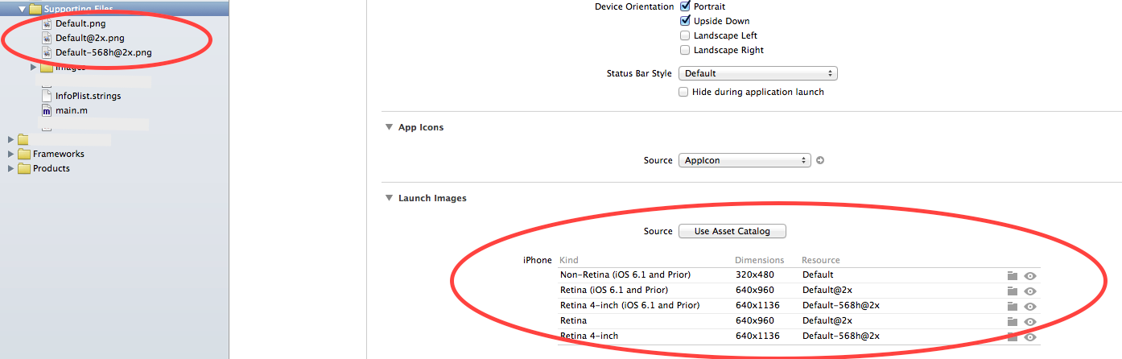Collapse the App Icons section
Screen dimensions: 1122x359
coord(390,127)
